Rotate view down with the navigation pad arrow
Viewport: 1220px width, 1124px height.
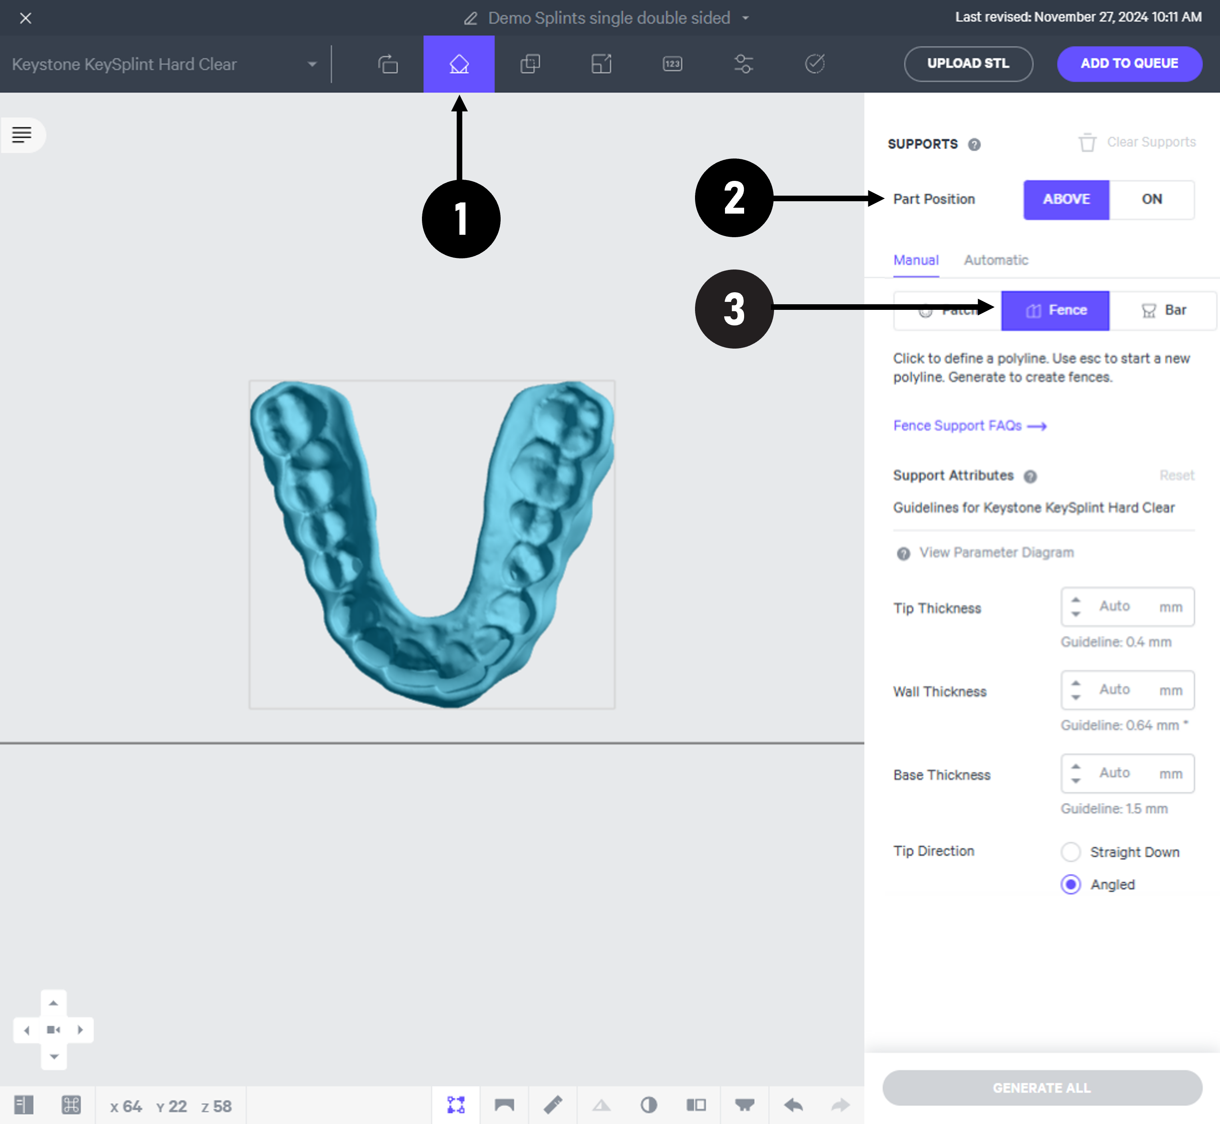click(53, 1057)
